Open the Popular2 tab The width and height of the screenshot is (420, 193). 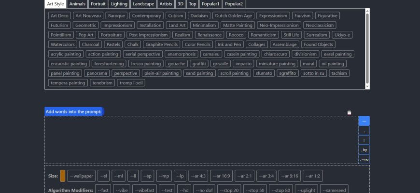tap(234, 4)
